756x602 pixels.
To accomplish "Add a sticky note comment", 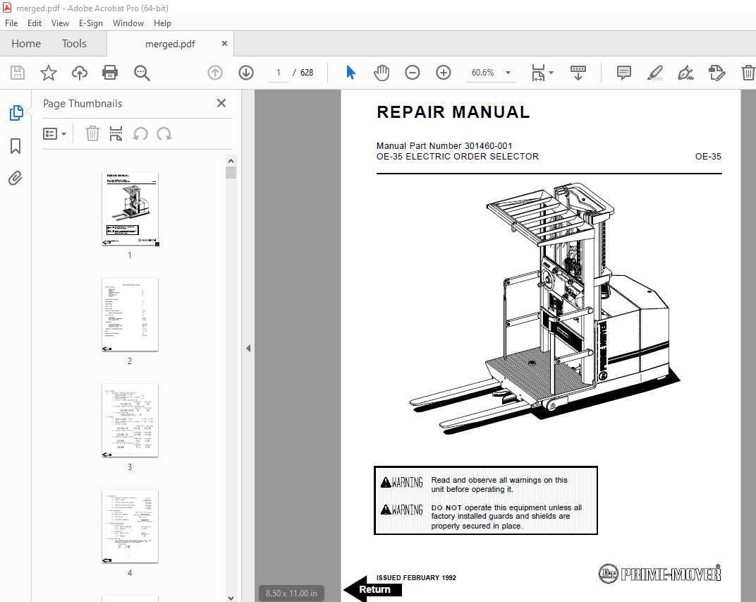I will pos(624,73).
